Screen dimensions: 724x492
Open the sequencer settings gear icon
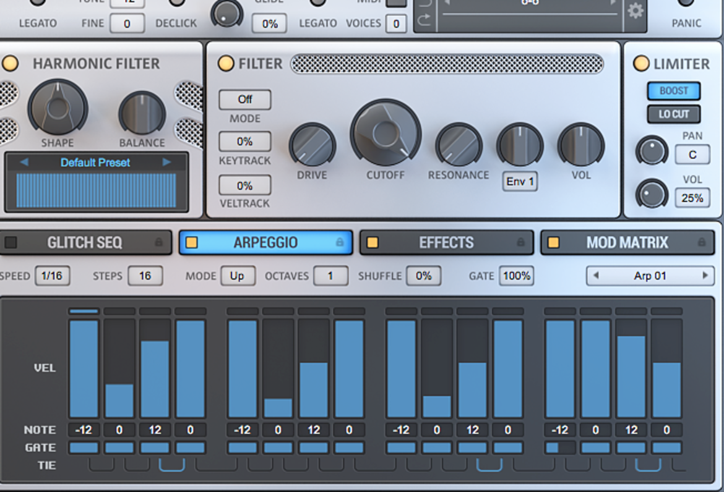636,10
